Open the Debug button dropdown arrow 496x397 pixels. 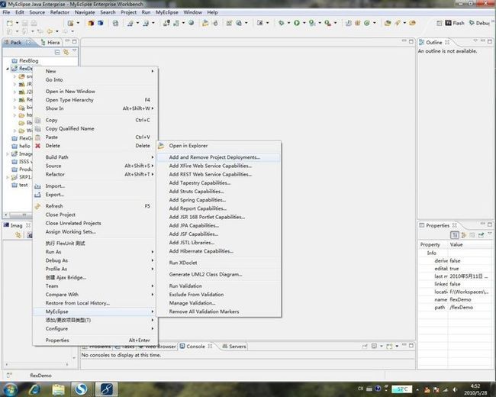pos(288,23)
